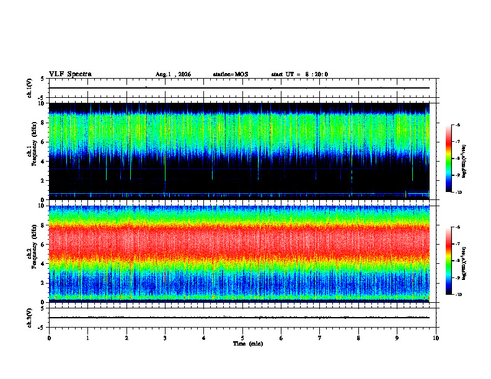
Task: Click time axis tick label "3"
Action: tap(165, 338)
